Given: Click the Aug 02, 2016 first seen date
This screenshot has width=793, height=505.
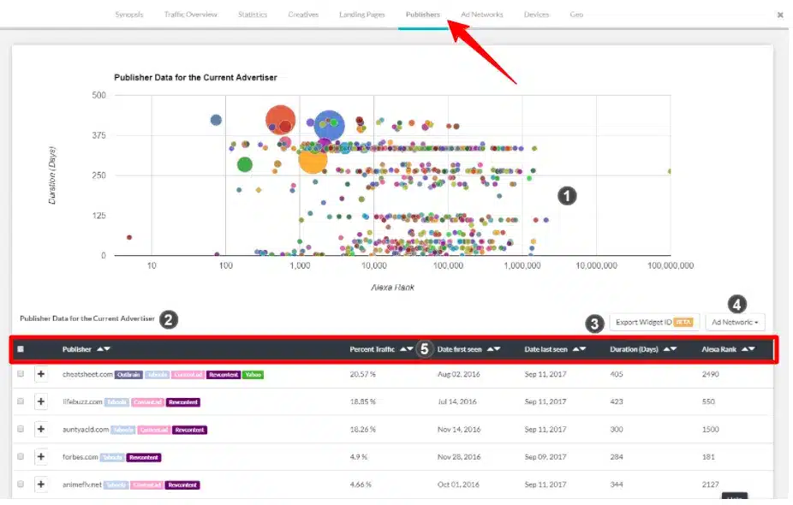Looking at the screenshot, I should [459, 374].
